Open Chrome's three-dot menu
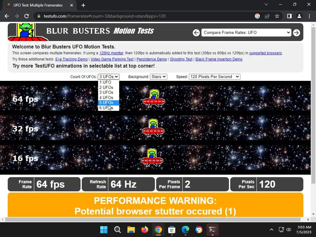 pyautogui.click(x=309, y=16)
